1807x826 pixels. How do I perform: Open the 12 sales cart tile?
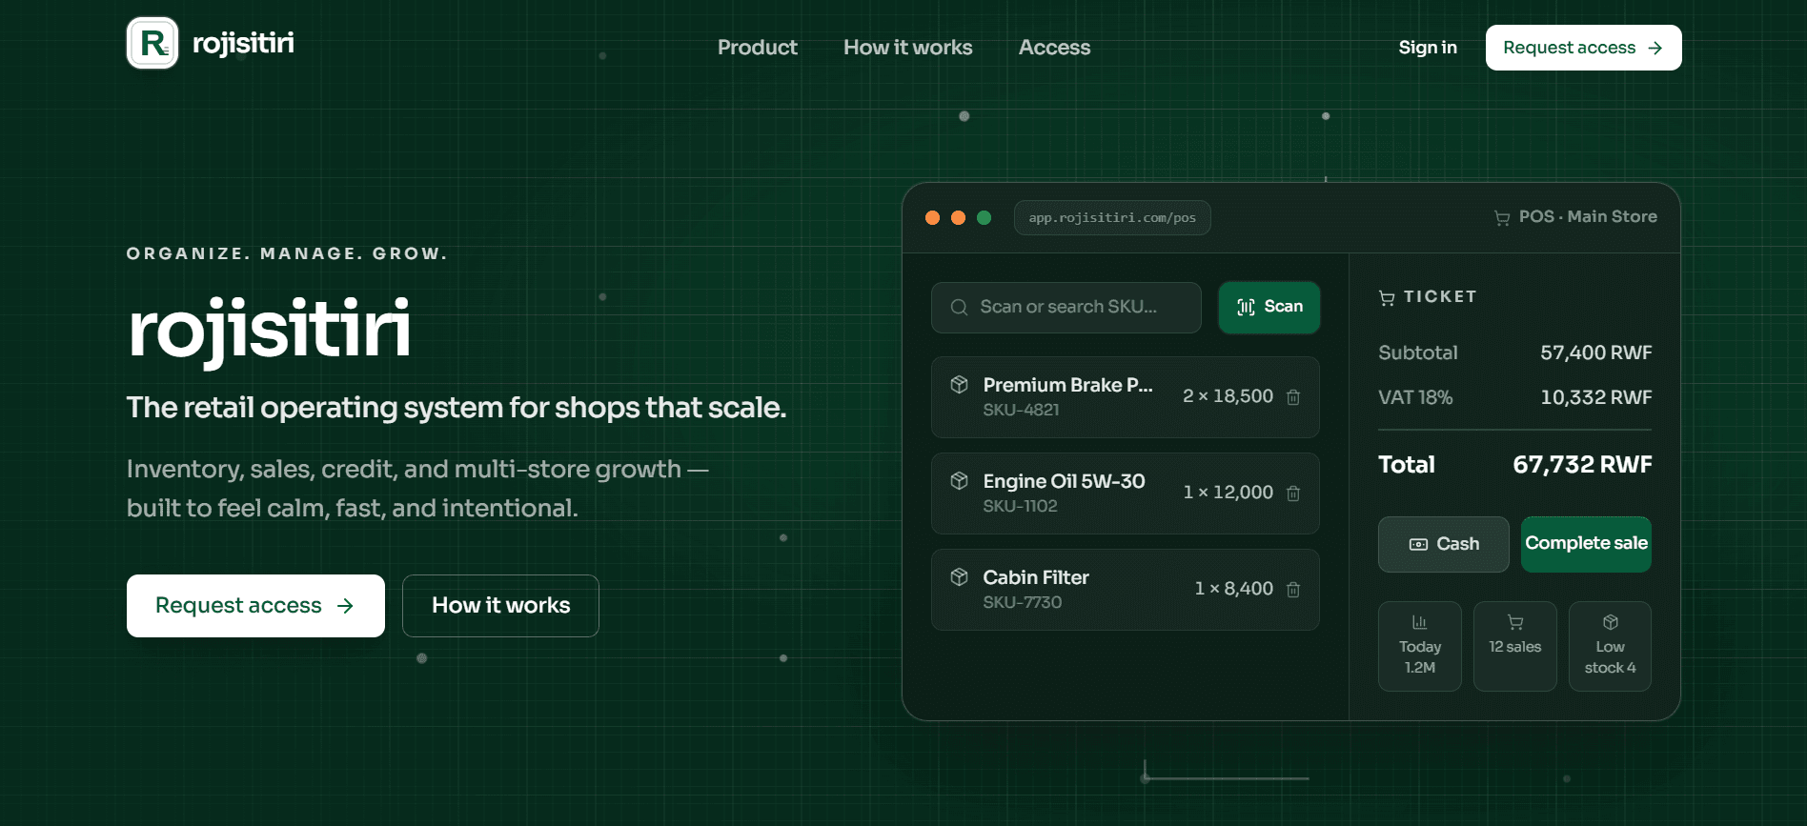point(1515,646)
